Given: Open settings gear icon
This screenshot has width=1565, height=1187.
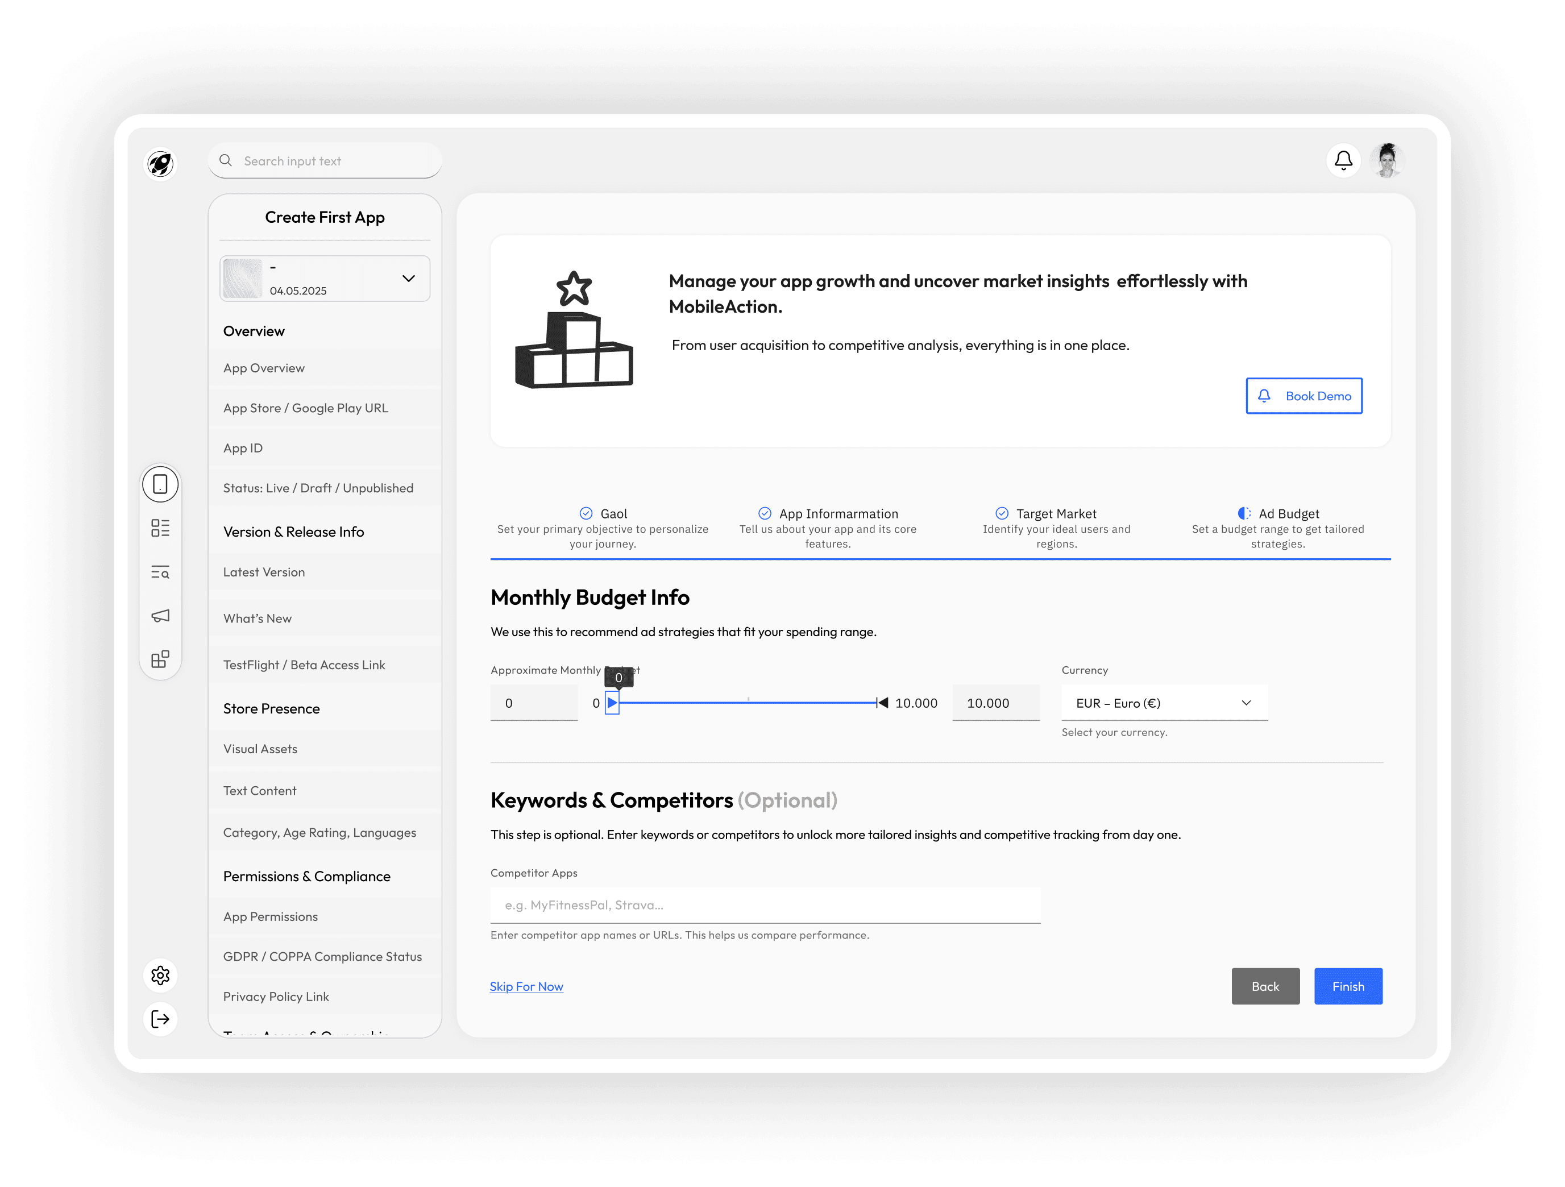Looking at the screenshot, I should point(161,976).
